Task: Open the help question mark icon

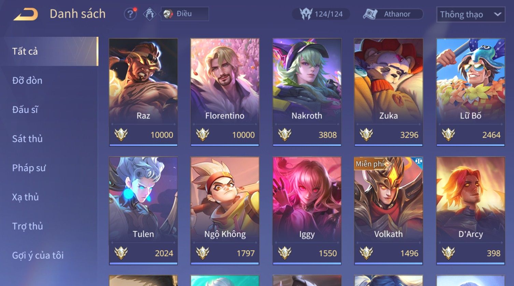Action: point(130,14)
